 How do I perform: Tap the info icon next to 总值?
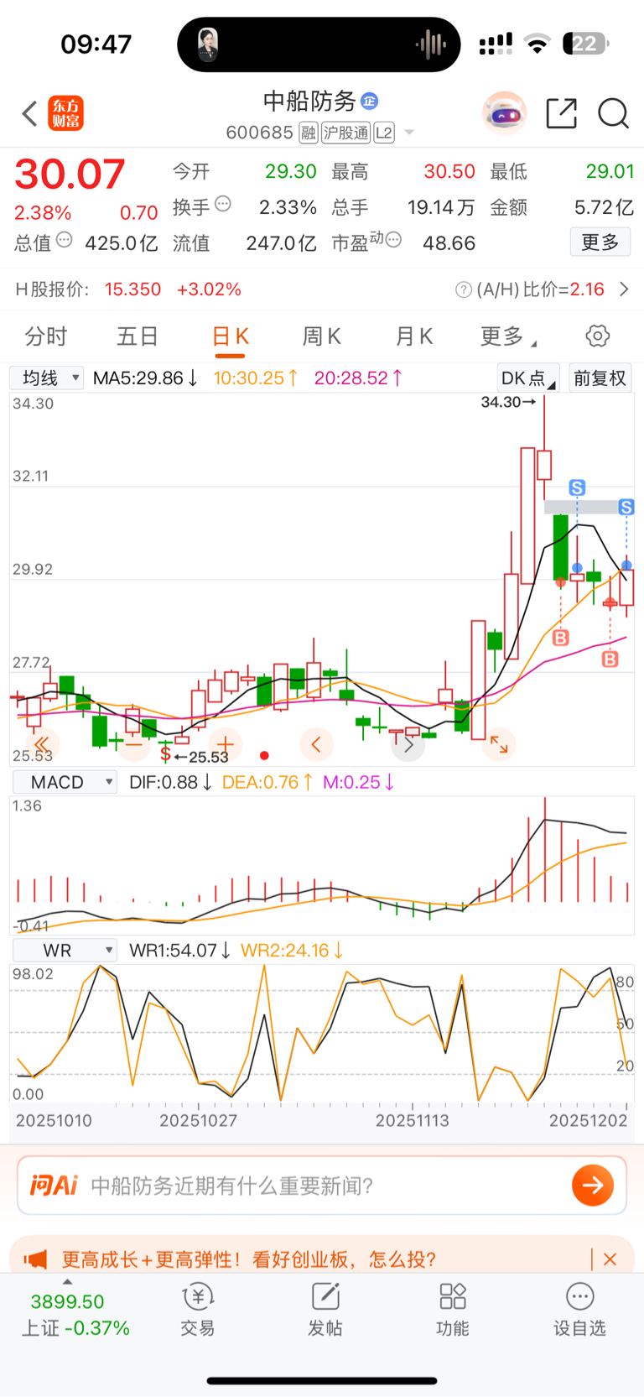pos(65,240)
